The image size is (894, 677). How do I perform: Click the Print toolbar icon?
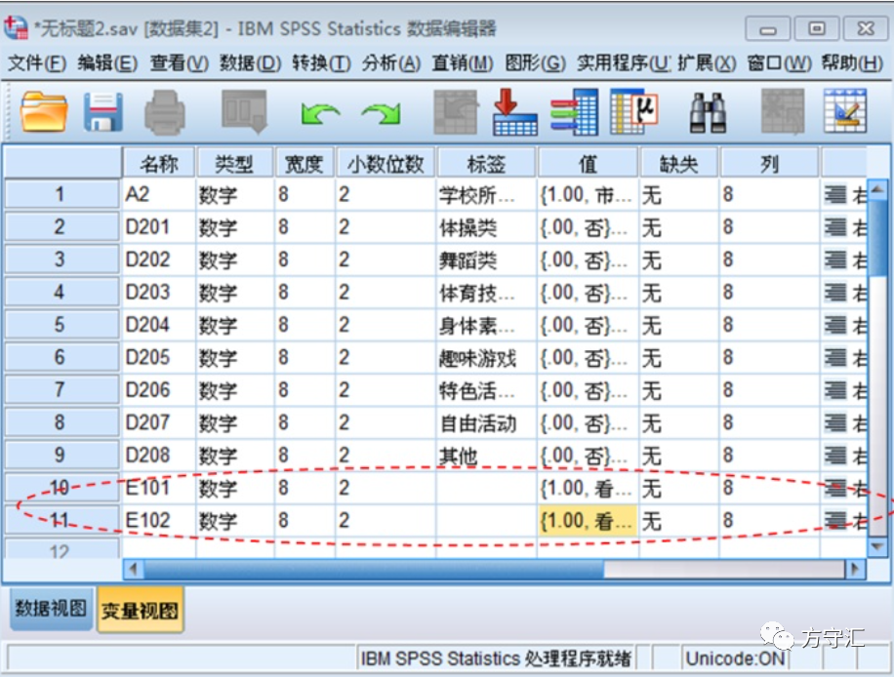point(165,111)
